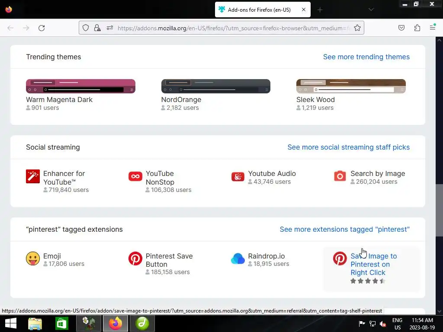Open a new tab with plus button
The image size is (443, 332).
tap(320, 10)
